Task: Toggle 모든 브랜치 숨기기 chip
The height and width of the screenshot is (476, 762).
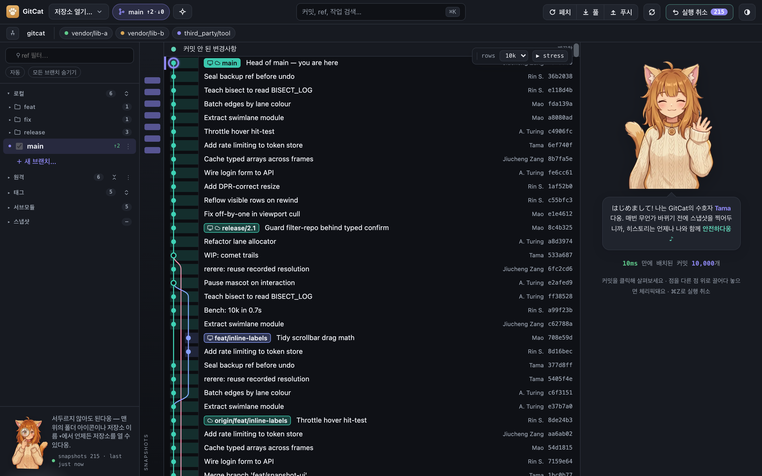Action: click(55, 72)
